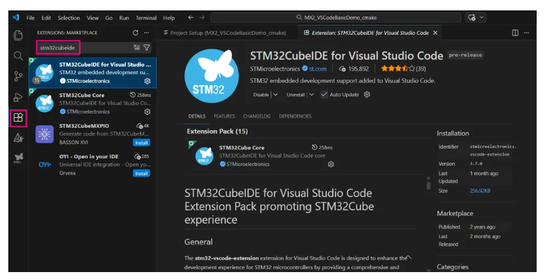Open STM32 butterfly view in activity bar
545x279 pixels.
tap(18, 158)
